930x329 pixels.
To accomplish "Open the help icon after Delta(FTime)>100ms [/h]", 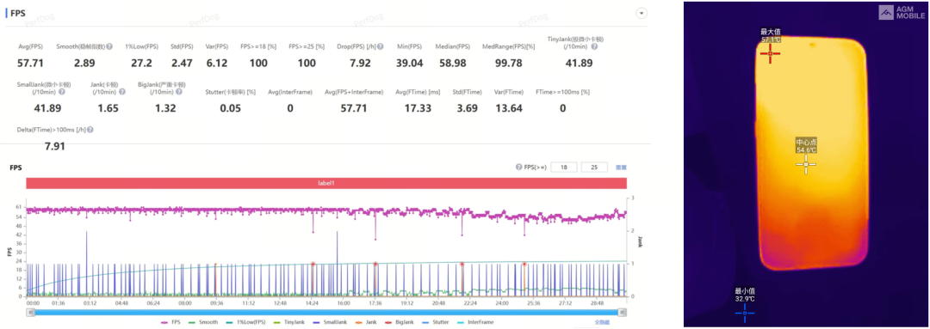I will tap(90, 130).
